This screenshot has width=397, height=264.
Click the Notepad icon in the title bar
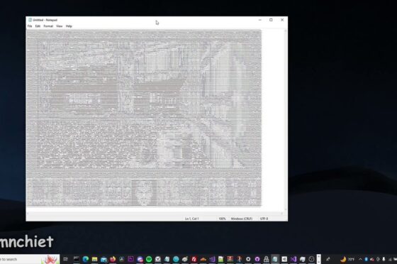click(30, 20)
